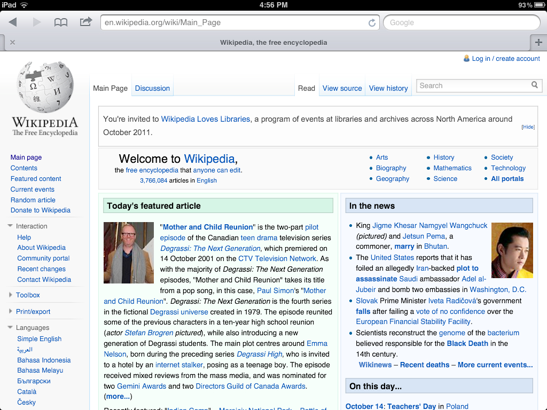The width and height of the screenshot is (547, 410).
Task: Open Jigme Khesar Namgyel Wangchuck link
Action: 430,226
